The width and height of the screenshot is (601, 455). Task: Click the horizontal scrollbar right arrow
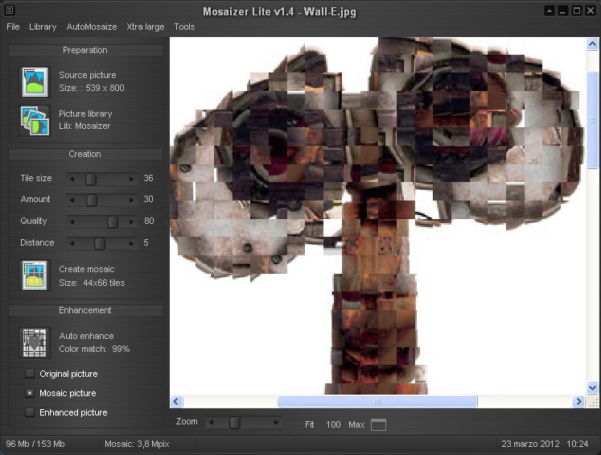(x=578, y=402)
